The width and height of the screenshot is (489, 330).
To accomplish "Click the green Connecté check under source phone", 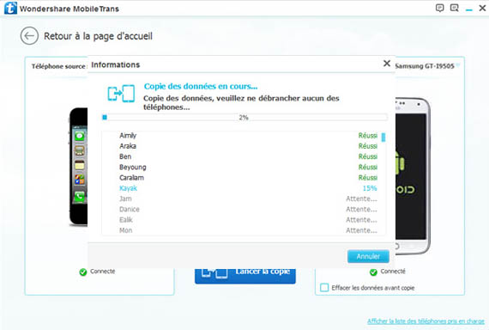I will pos(82,272).
